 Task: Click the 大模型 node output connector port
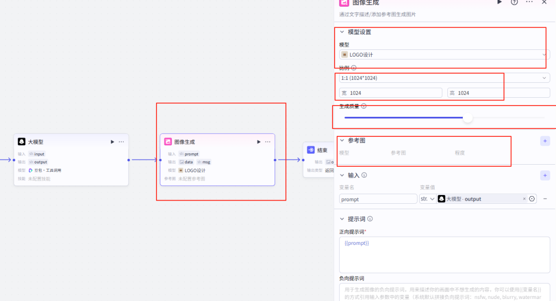[x=129, y=160]
